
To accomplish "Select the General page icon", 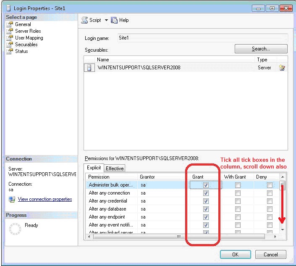I will 10,24.
